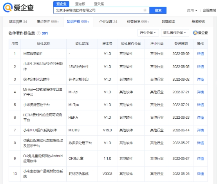
Task: View 详情 for 小米资源管控平台
Action: point(200,105)
